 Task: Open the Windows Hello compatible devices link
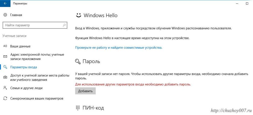[x=118, y=48]
